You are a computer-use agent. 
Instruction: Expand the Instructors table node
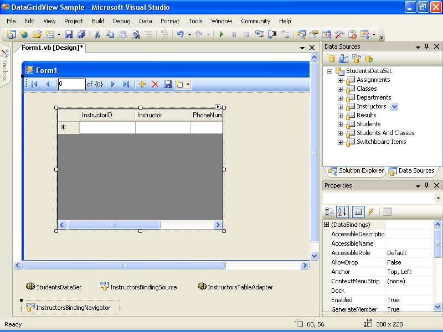340,106
